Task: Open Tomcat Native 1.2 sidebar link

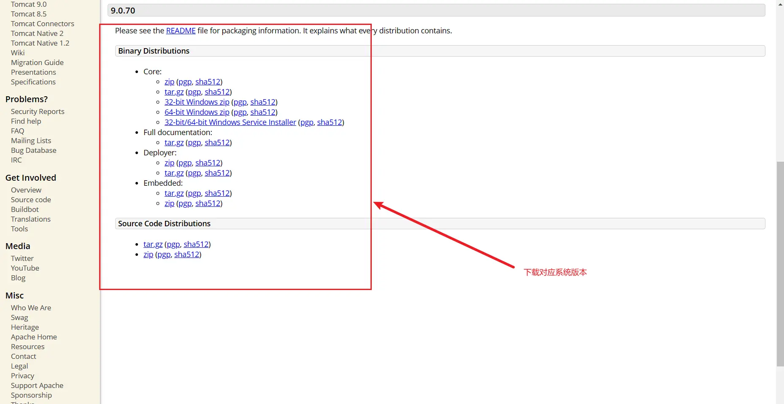Action: coord(40,43)
